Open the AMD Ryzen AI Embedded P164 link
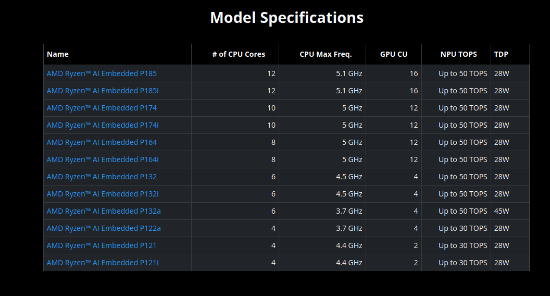 pyautogui.click(x=102, y=142)
